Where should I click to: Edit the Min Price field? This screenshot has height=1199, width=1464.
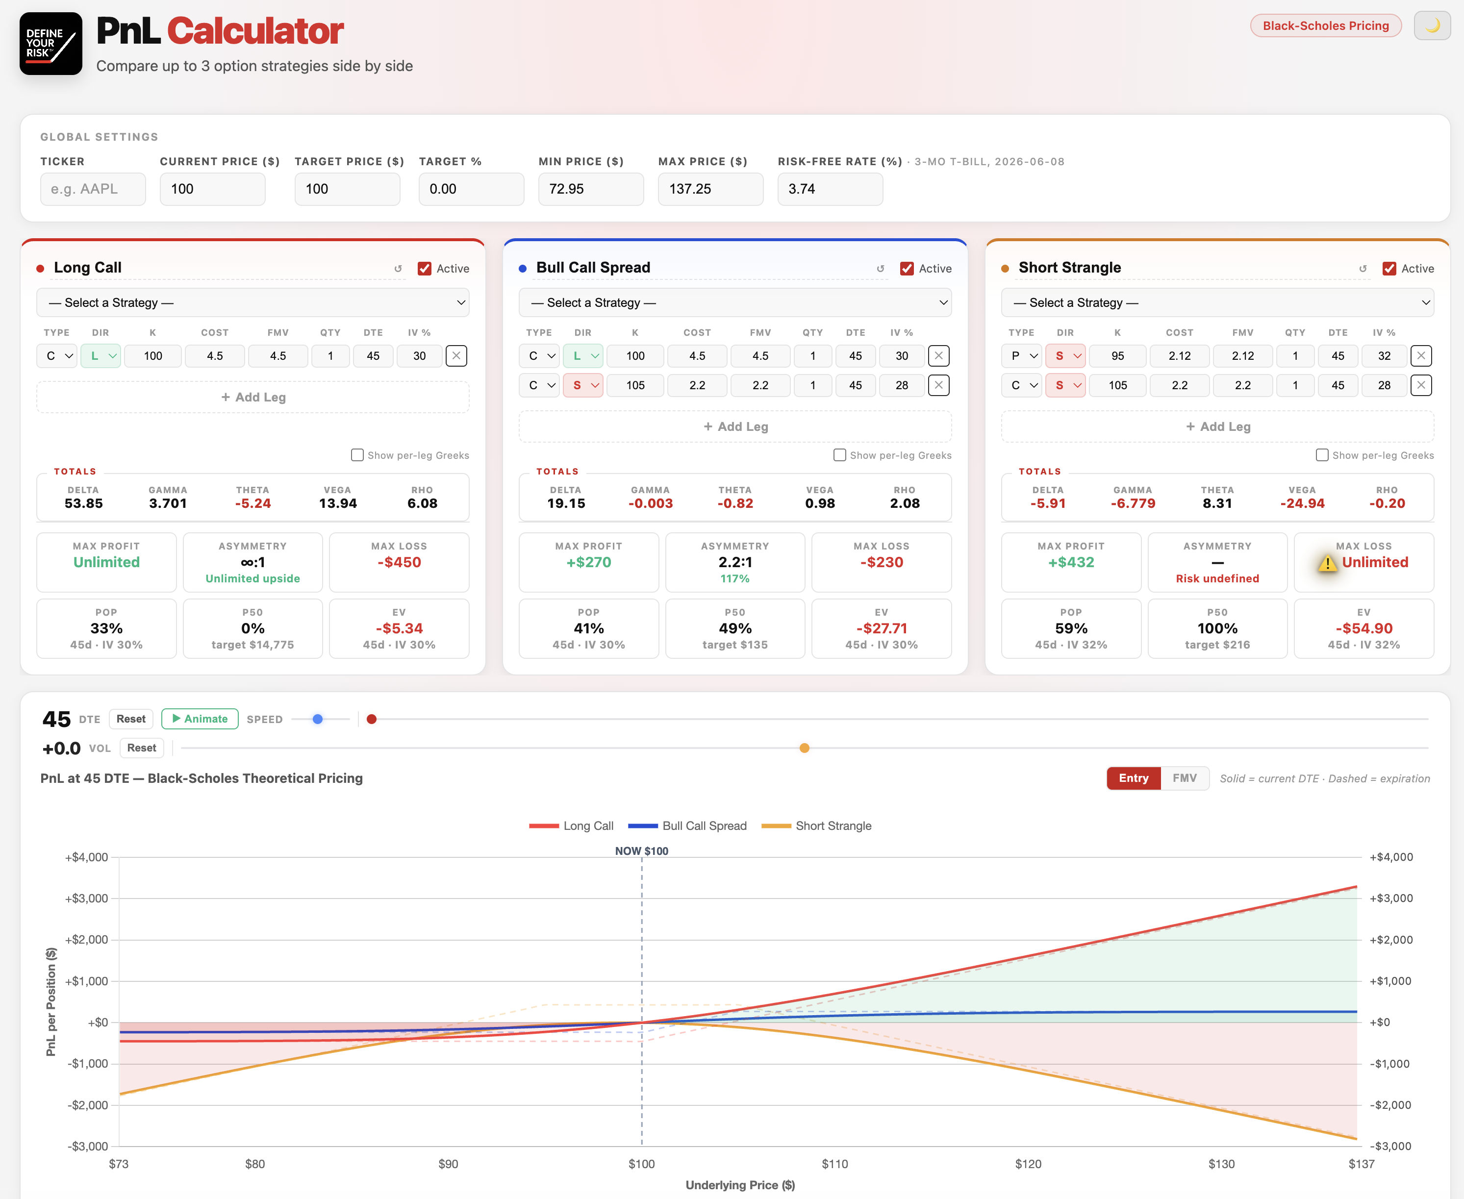[x=591, y=189]
